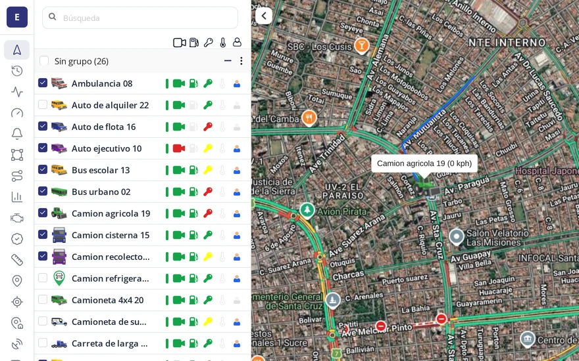Click the green status bar for Ambulancia 08

tap(167, 83)
